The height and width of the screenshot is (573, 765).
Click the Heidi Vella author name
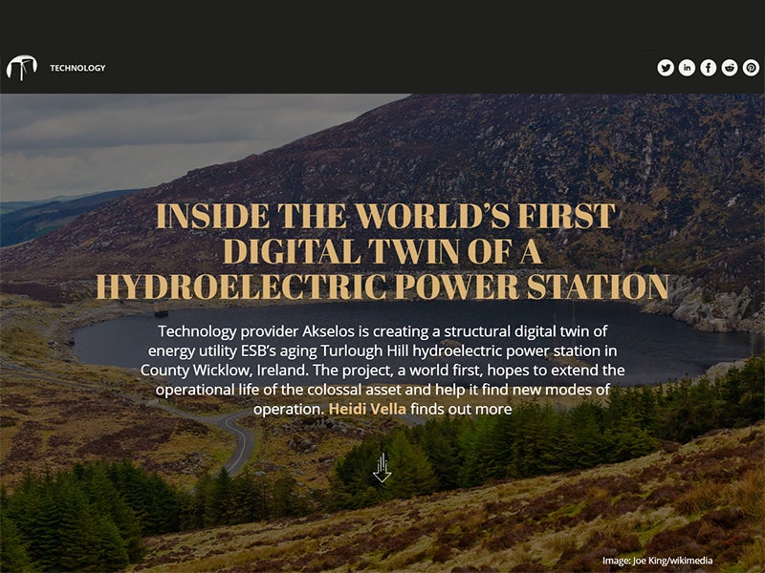coord(367,409)
